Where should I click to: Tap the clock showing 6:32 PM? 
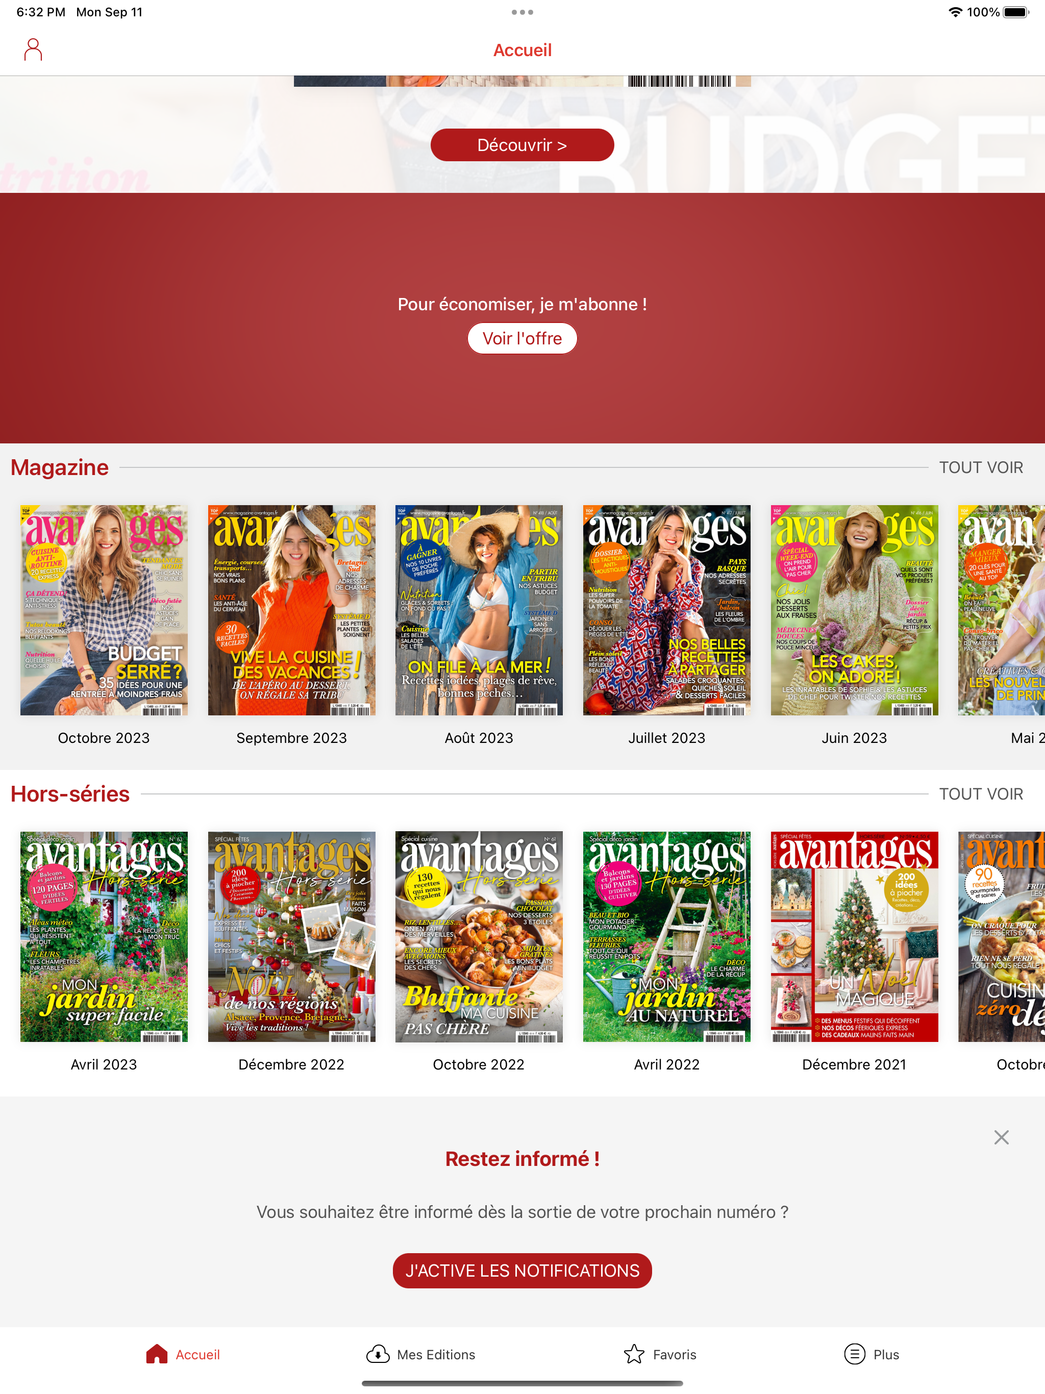(41, 12)
